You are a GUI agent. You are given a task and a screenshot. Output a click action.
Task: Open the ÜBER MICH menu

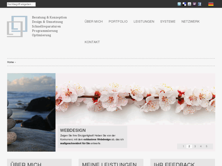point(93,22)
